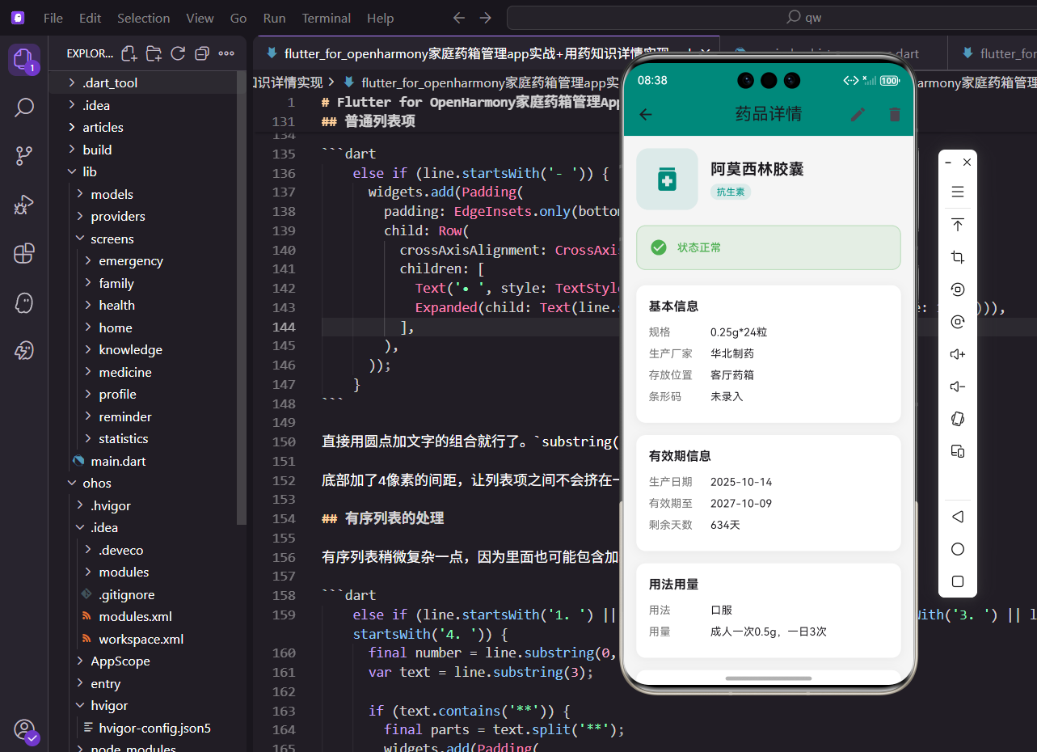Refresh the Explorer file tree
1037x752 pixels.
click(x=178, y=53)
